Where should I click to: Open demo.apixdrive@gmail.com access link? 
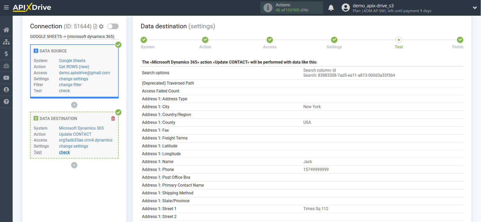click(84, 73)
